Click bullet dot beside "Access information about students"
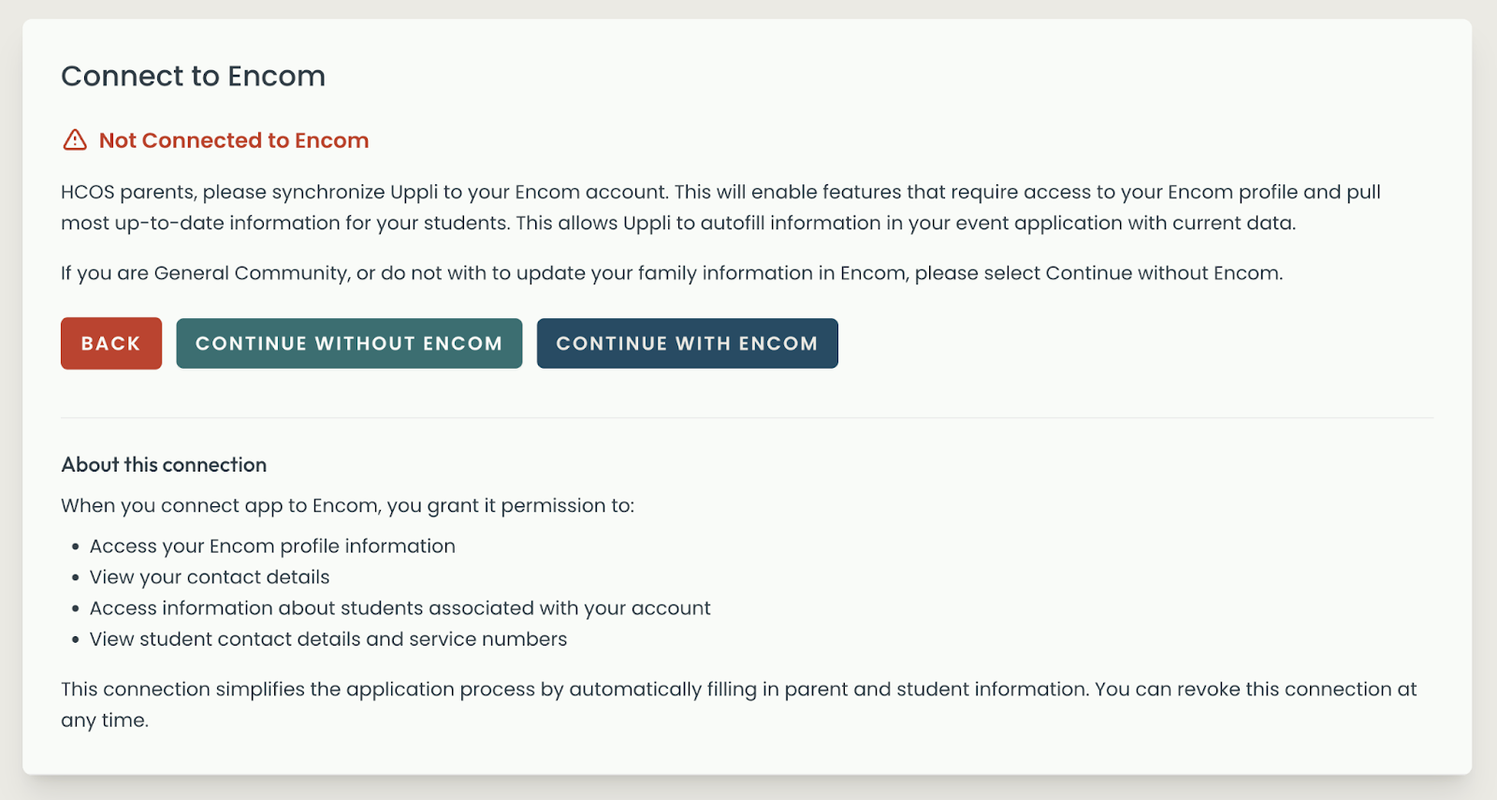1497x800 pixels. click(x=76, y=608)
